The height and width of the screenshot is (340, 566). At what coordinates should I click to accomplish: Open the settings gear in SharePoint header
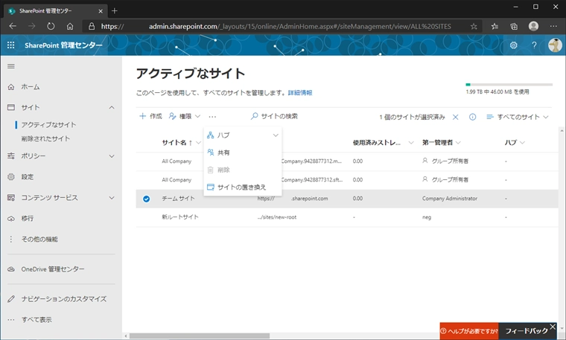(x=513, y=45)
